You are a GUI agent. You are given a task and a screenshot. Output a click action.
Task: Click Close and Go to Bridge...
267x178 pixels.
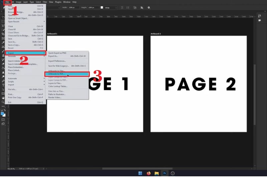pyautogui.click(x=25, y=36)
